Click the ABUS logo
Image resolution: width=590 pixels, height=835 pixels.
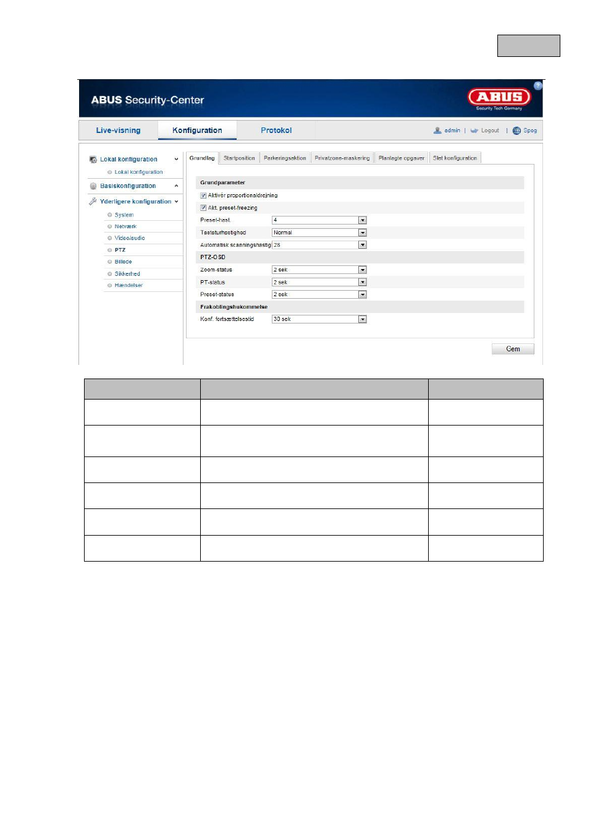tap(499, 98)
